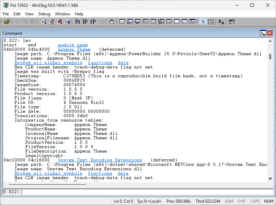
Task: Toggle Source mode on button
Action: 203,21
